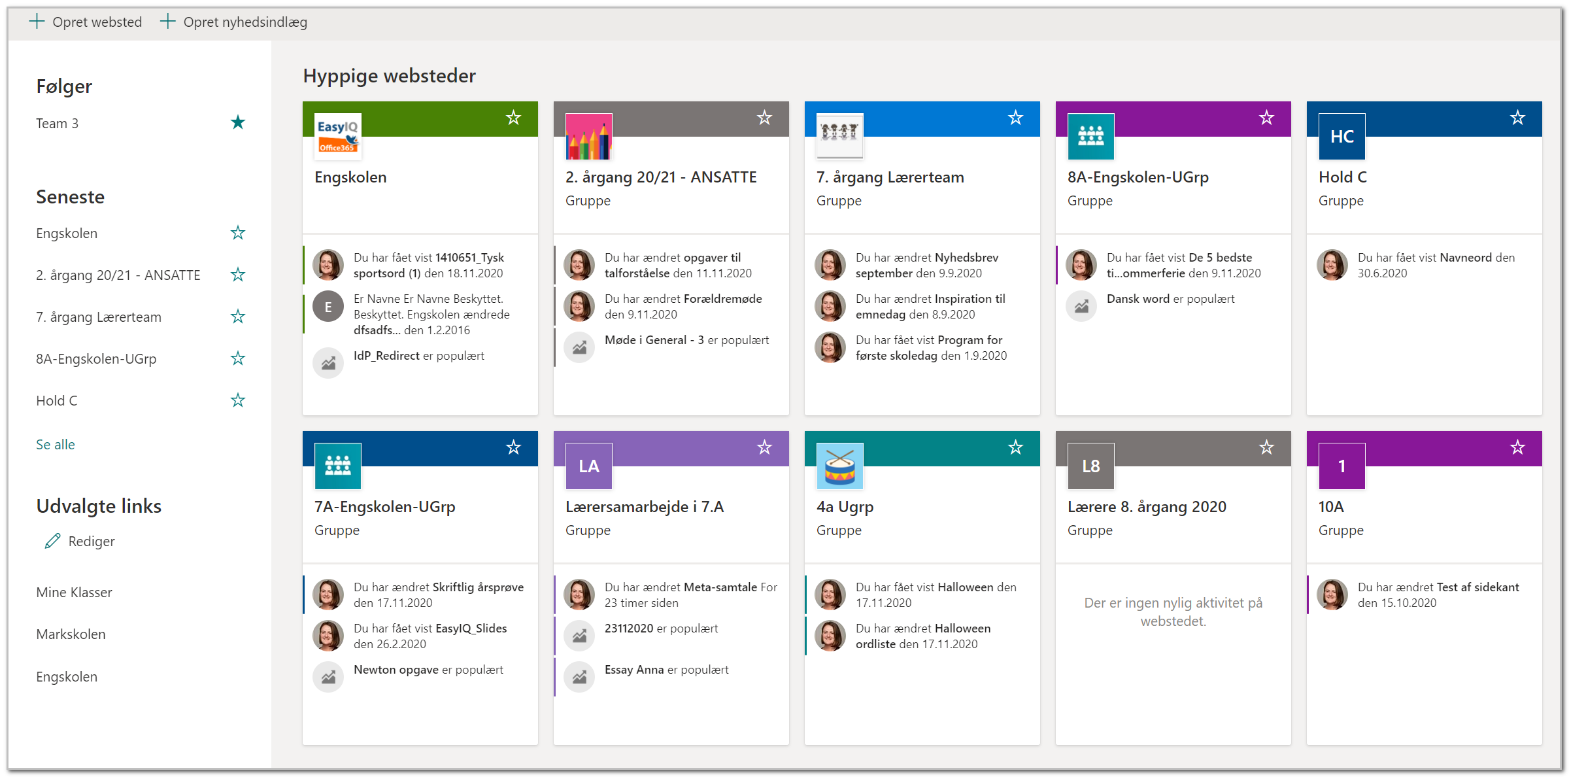Open activity Navneord den 30.6.2020
The image size is (1569, 777).
[1436, 266]
